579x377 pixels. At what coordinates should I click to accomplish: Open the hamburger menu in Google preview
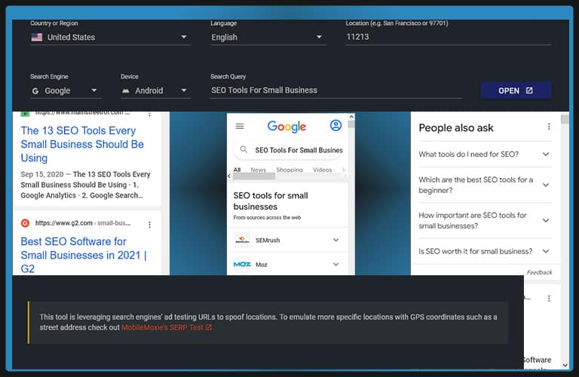tap(240, 126)
